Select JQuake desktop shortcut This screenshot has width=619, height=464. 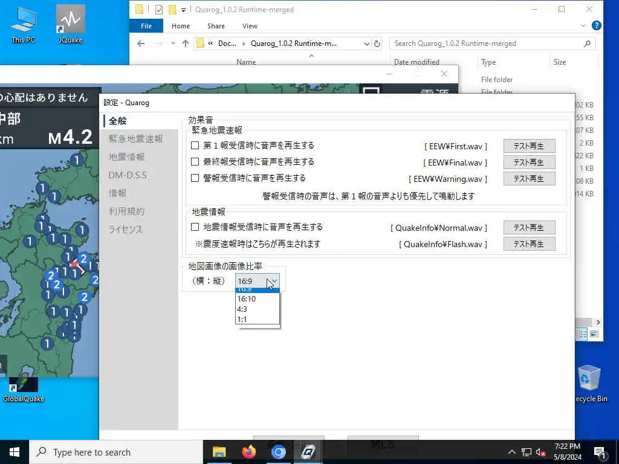point(71,24)
